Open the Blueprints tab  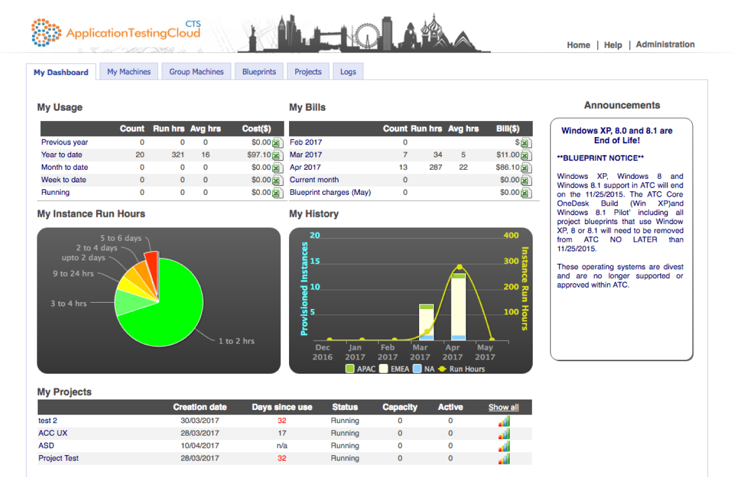[259, 72]
